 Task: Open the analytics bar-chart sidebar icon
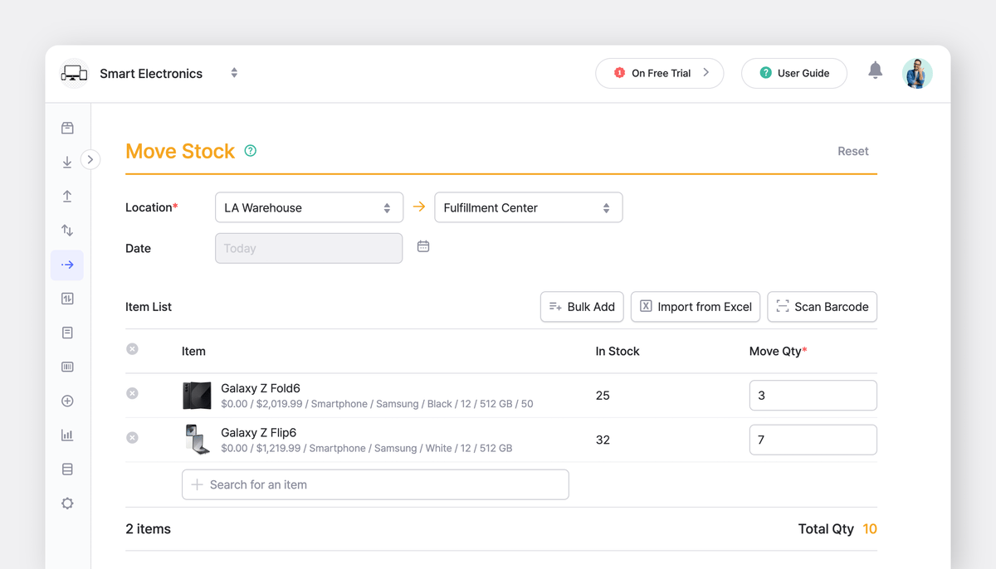tap(67, 435)
